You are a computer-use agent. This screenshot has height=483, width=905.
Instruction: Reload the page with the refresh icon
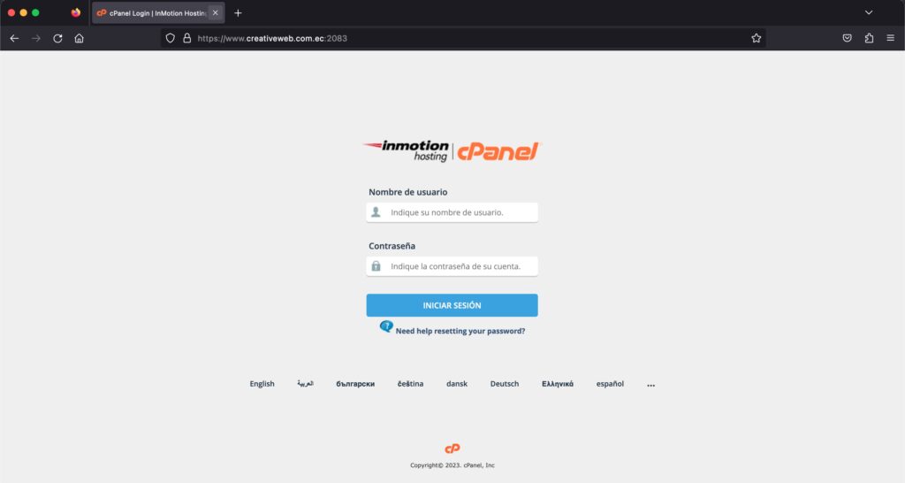[x=57, y=38]
